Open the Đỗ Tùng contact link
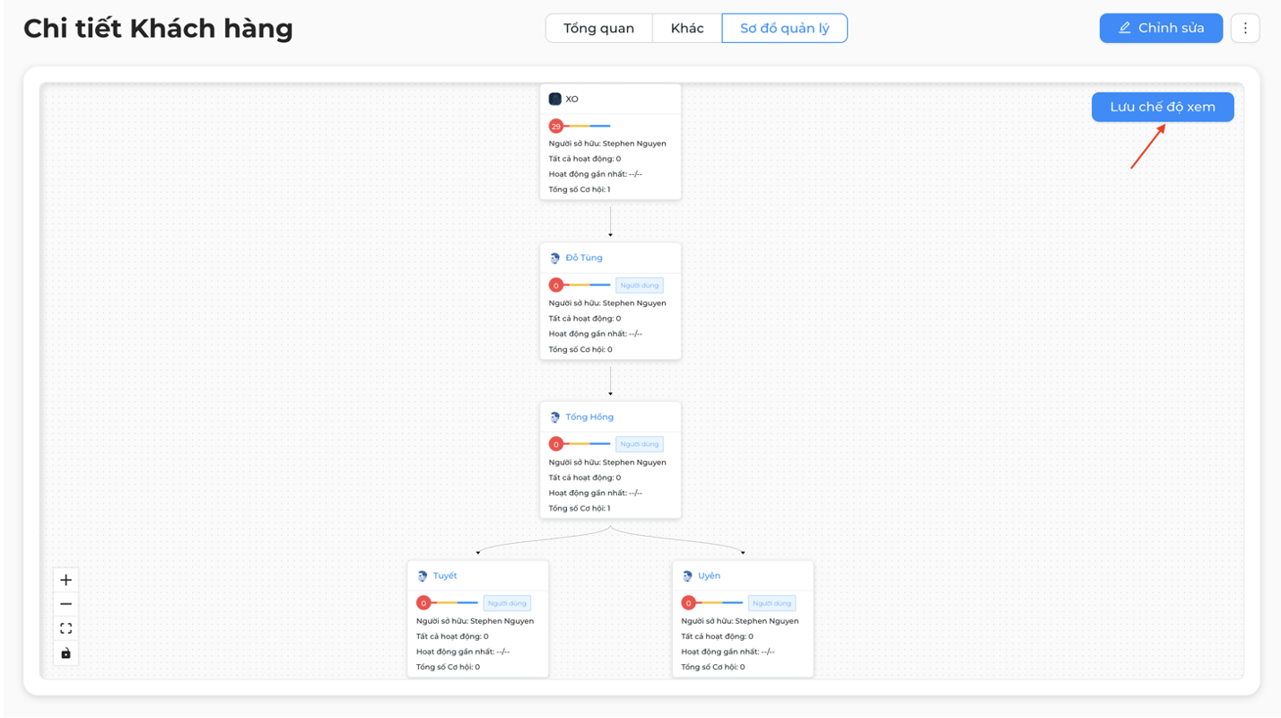The width and height of the screenshot is (1281, 718). (x=584, y=258)
